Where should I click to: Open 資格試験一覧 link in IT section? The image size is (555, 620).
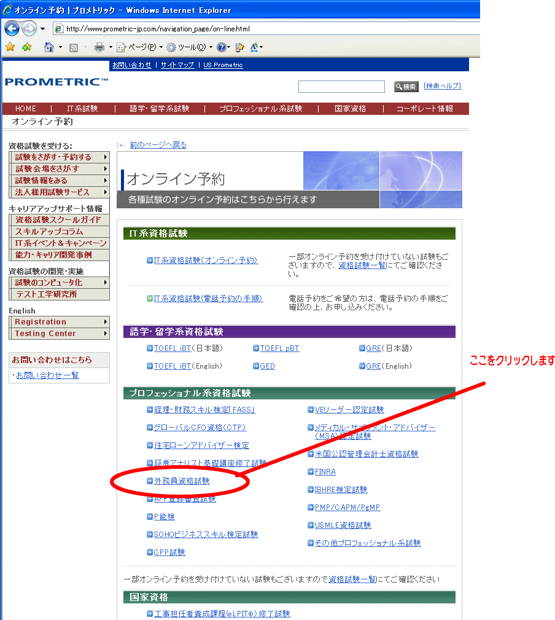pos(362,265)
